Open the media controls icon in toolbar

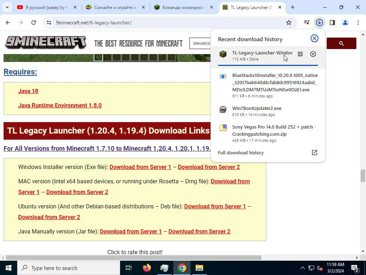click(307, 23)
